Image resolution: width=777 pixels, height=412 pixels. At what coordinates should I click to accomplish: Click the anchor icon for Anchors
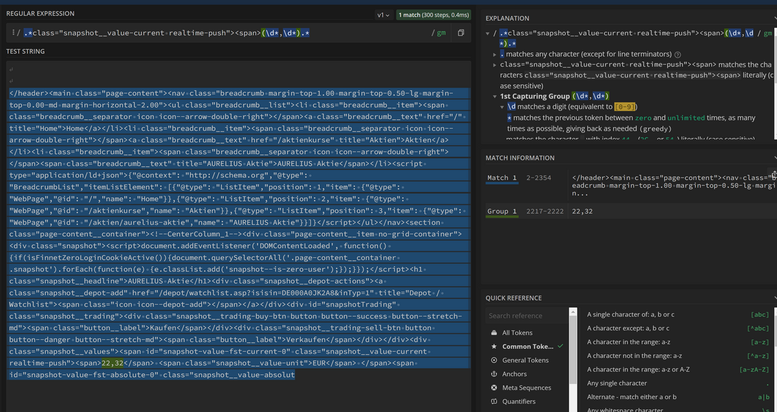(495, 374)
